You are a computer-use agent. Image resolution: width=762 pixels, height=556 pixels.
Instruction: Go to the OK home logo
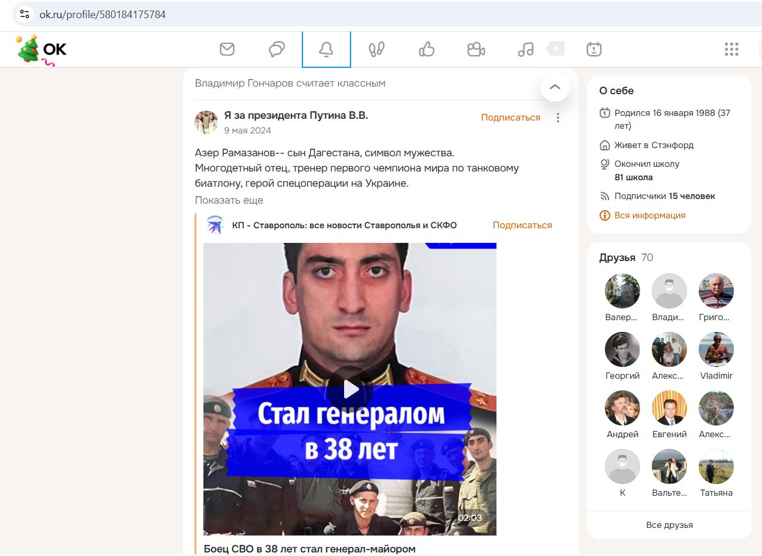(x=42, y=50)
